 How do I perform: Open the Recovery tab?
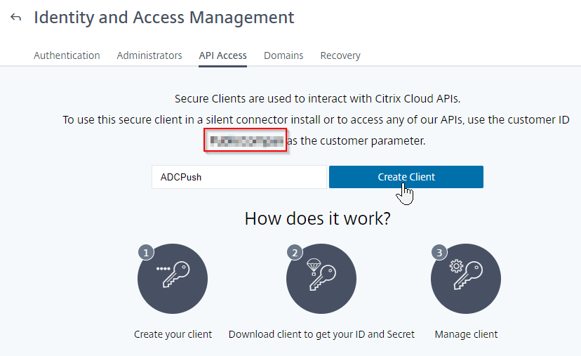pos(340,55)
